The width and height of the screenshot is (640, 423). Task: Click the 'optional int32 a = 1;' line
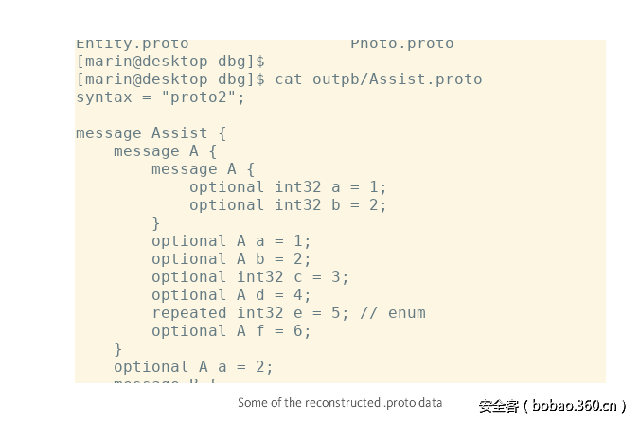pyautogui.click(x=288, y=187)
